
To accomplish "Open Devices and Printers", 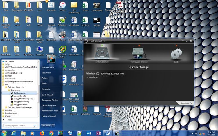I will point(50,100).
